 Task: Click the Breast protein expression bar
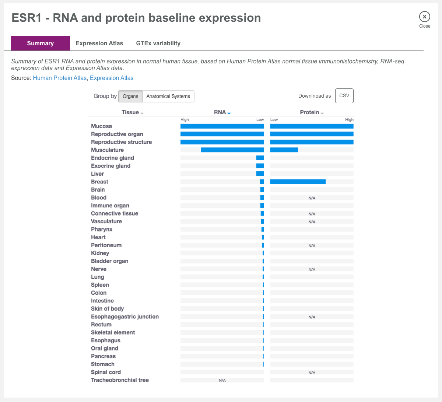click(298, 181)
